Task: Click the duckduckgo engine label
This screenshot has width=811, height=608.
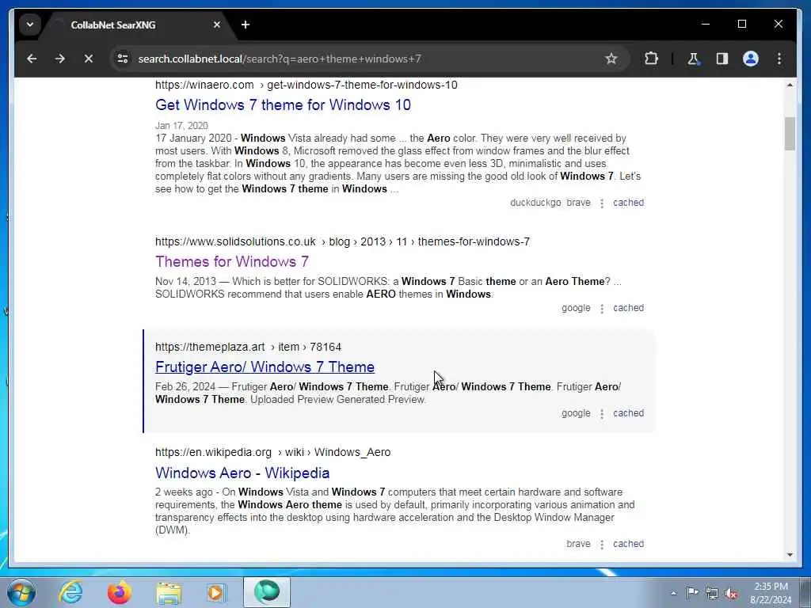Action: coord(535,203)
